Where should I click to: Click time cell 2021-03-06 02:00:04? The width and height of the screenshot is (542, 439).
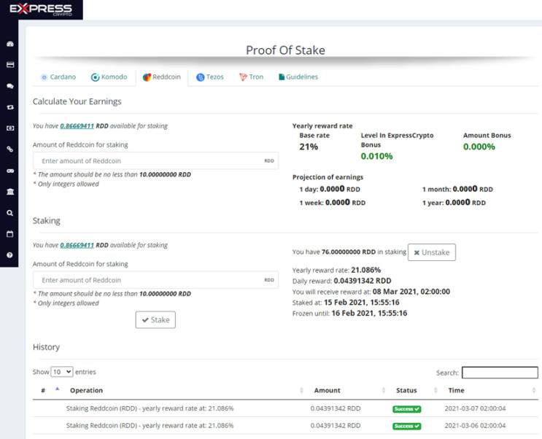tap(475, 426)
